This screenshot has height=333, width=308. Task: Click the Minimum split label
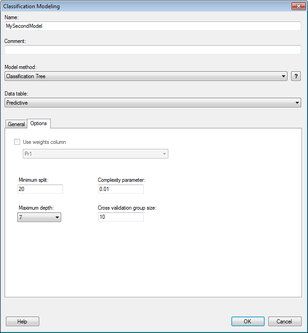(x=33, y=180)
